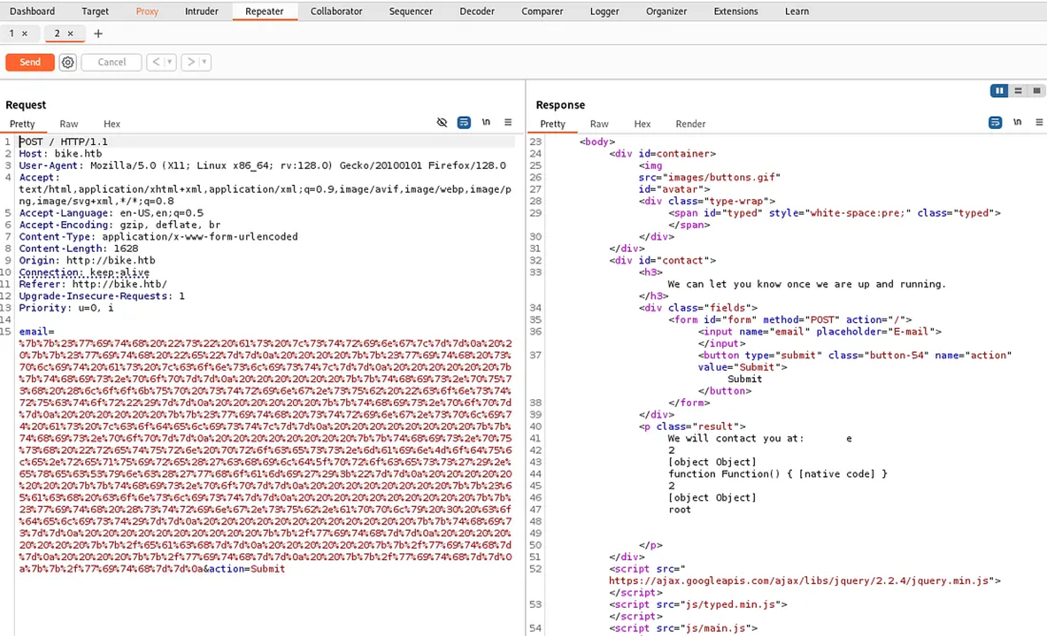Open the Extensions tab
This screenshot has height=636, width=1047.
[x=736, y=11]
